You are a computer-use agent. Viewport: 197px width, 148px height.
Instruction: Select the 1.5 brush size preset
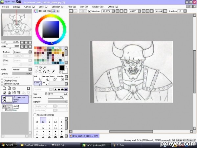click(x=55, y=120)
